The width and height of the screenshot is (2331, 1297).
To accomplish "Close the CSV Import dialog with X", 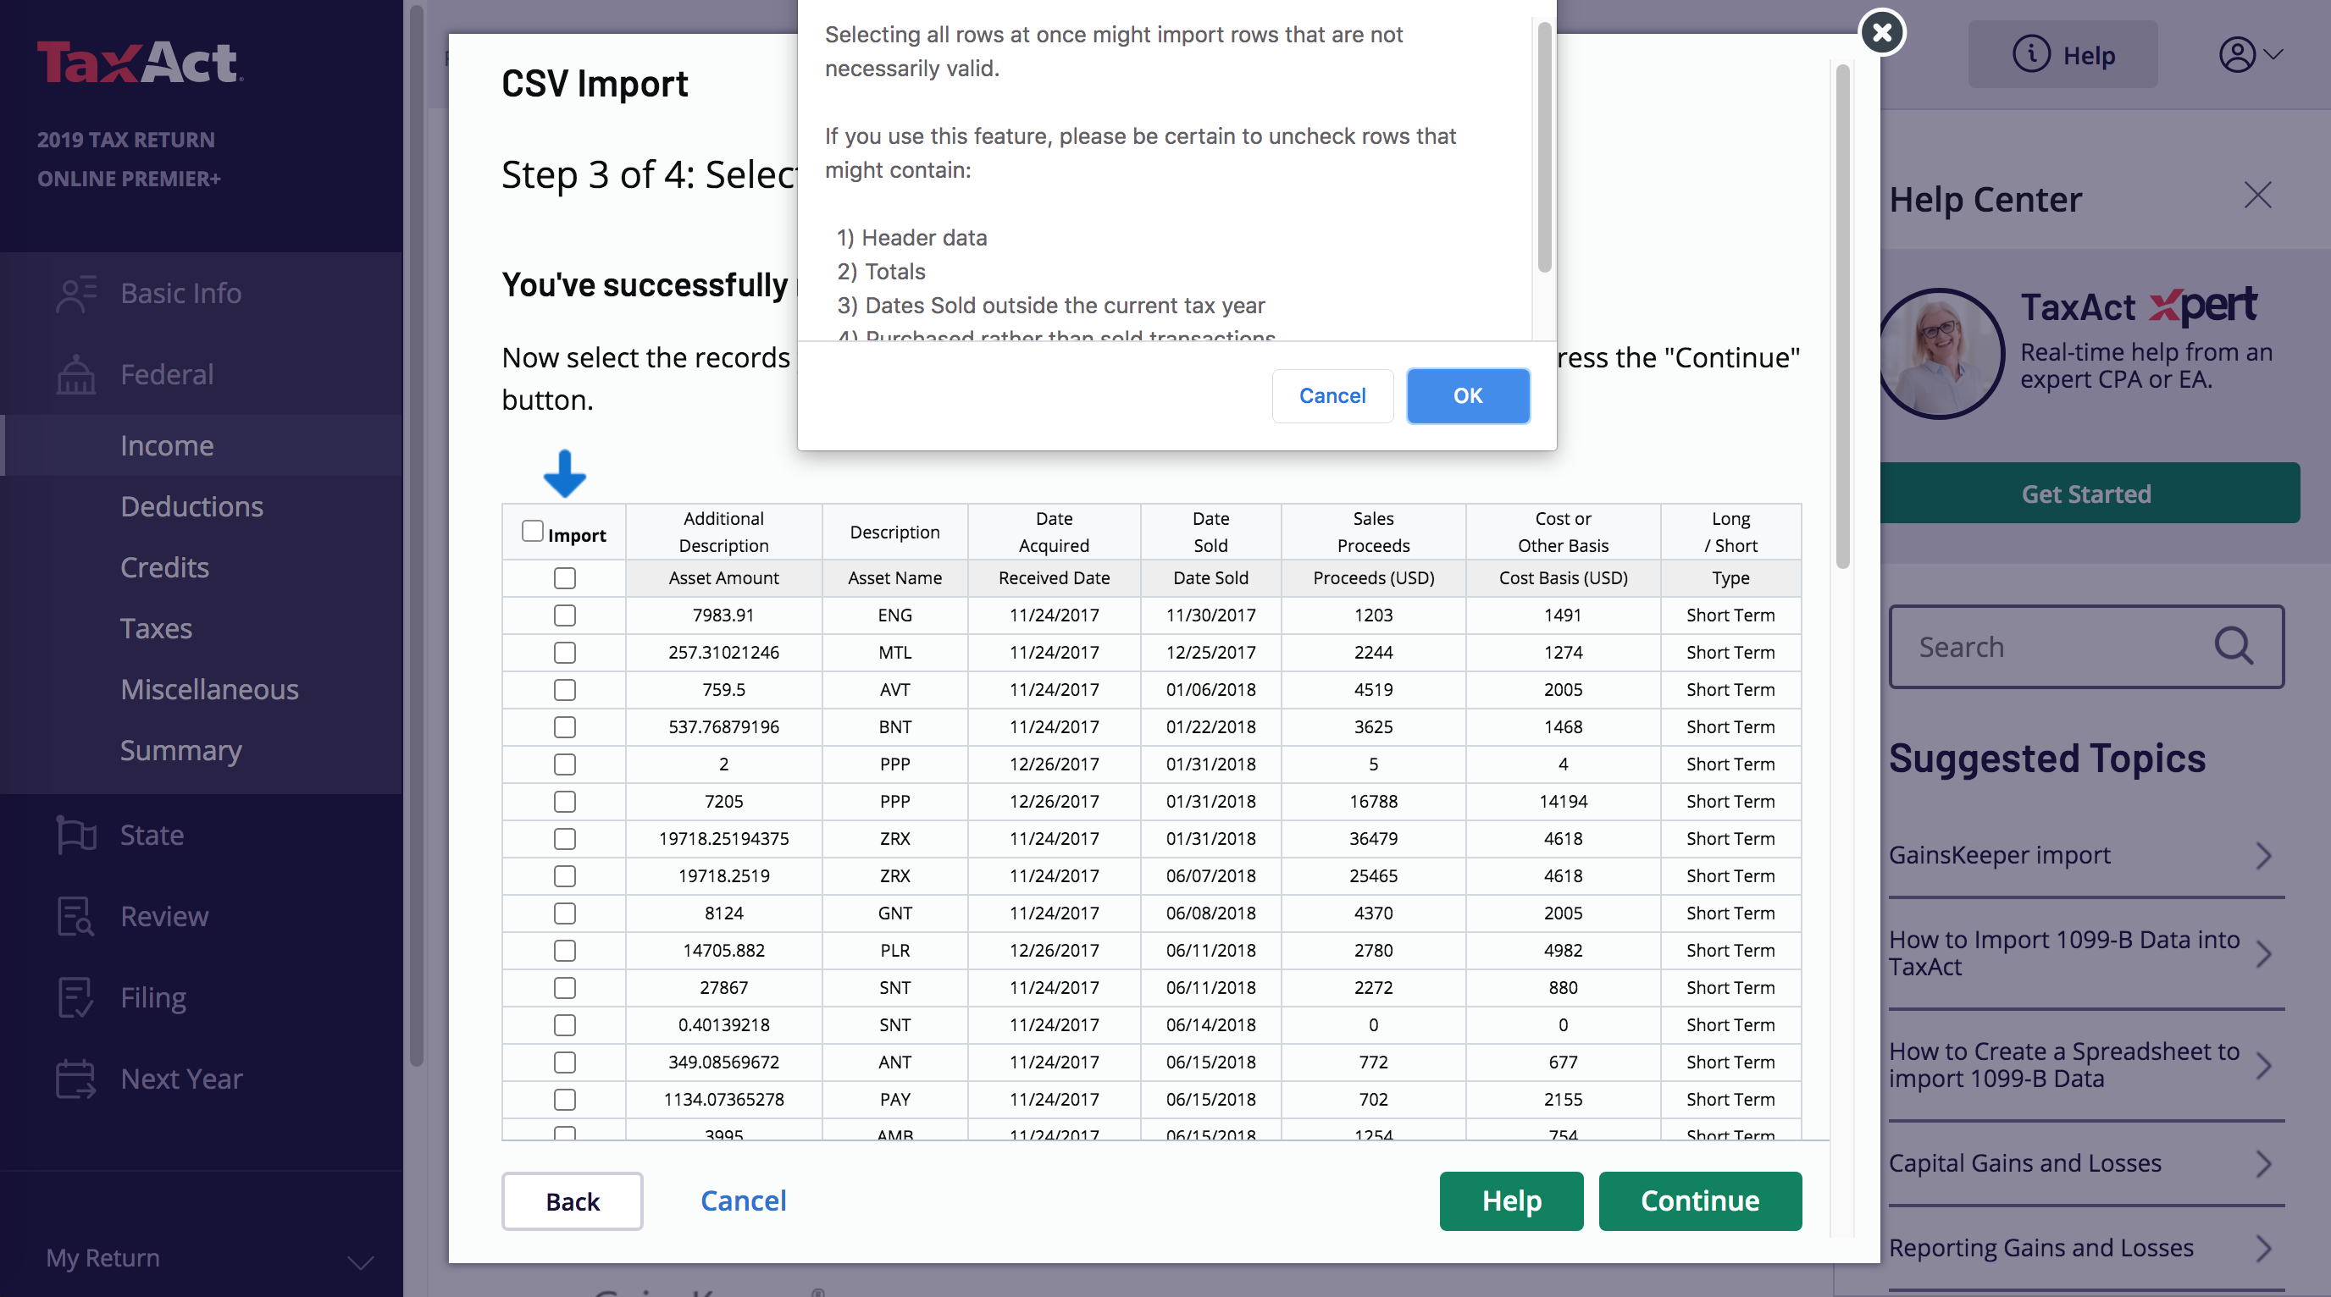I will click(1882, 32).
